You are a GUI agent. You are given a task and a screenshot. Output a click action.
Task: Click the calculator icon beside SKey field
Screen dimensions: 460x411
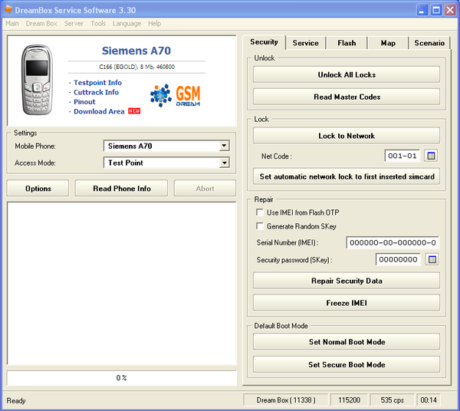[x=432, y=260]
